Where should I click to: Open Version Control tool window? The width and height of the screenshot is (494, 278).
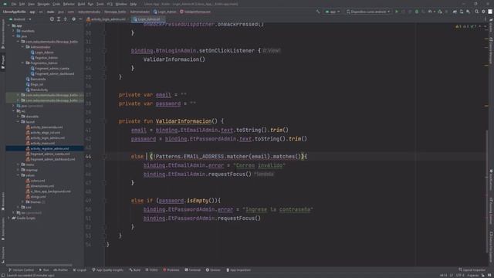coord(21,270)
